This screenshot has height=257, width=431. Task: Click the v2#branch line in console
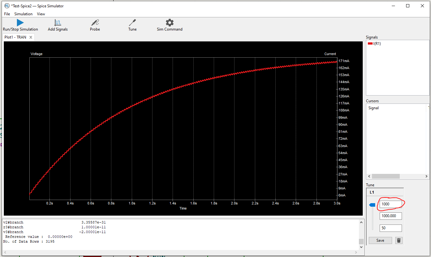54,222
